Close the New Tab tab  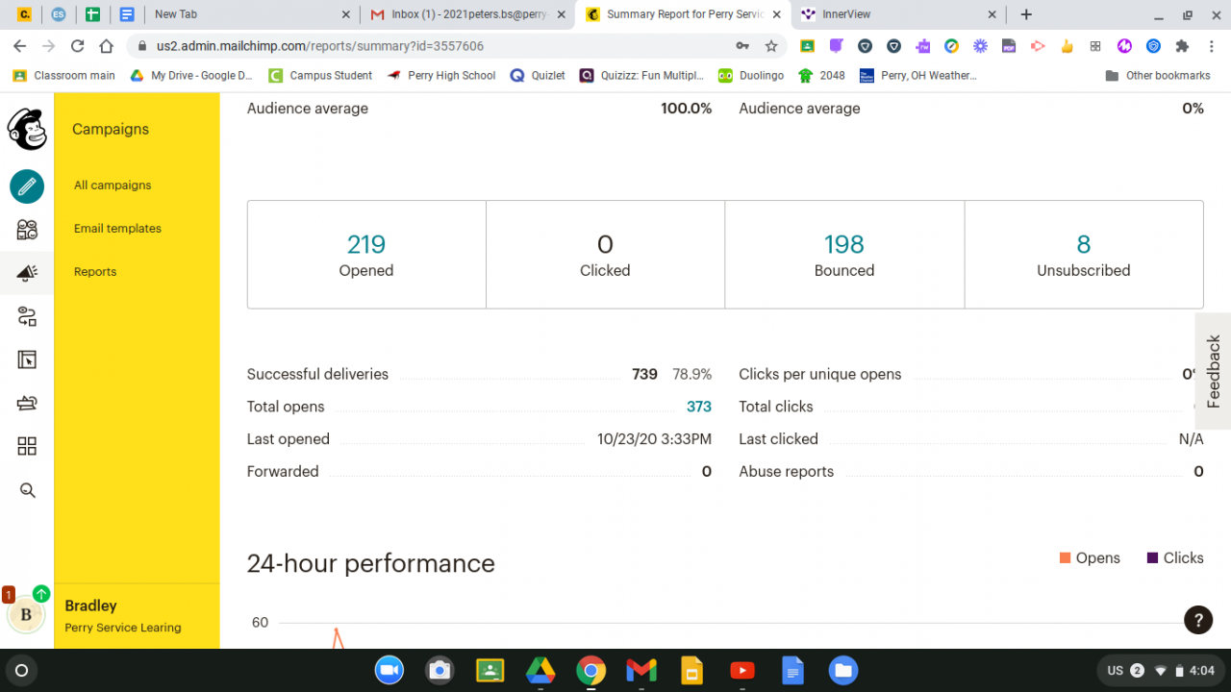(x=346, y=14)
